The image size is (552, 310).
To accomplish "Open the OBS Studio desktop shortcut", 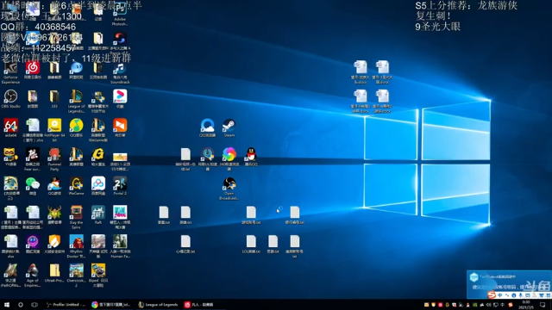I will tap(10, 99).
